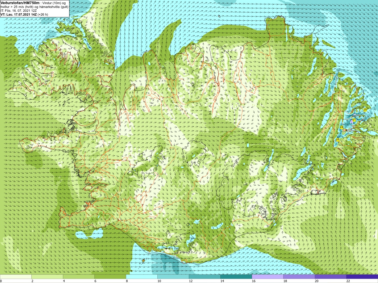
Task: Click the legend tick label '20'
Action: 317,281
